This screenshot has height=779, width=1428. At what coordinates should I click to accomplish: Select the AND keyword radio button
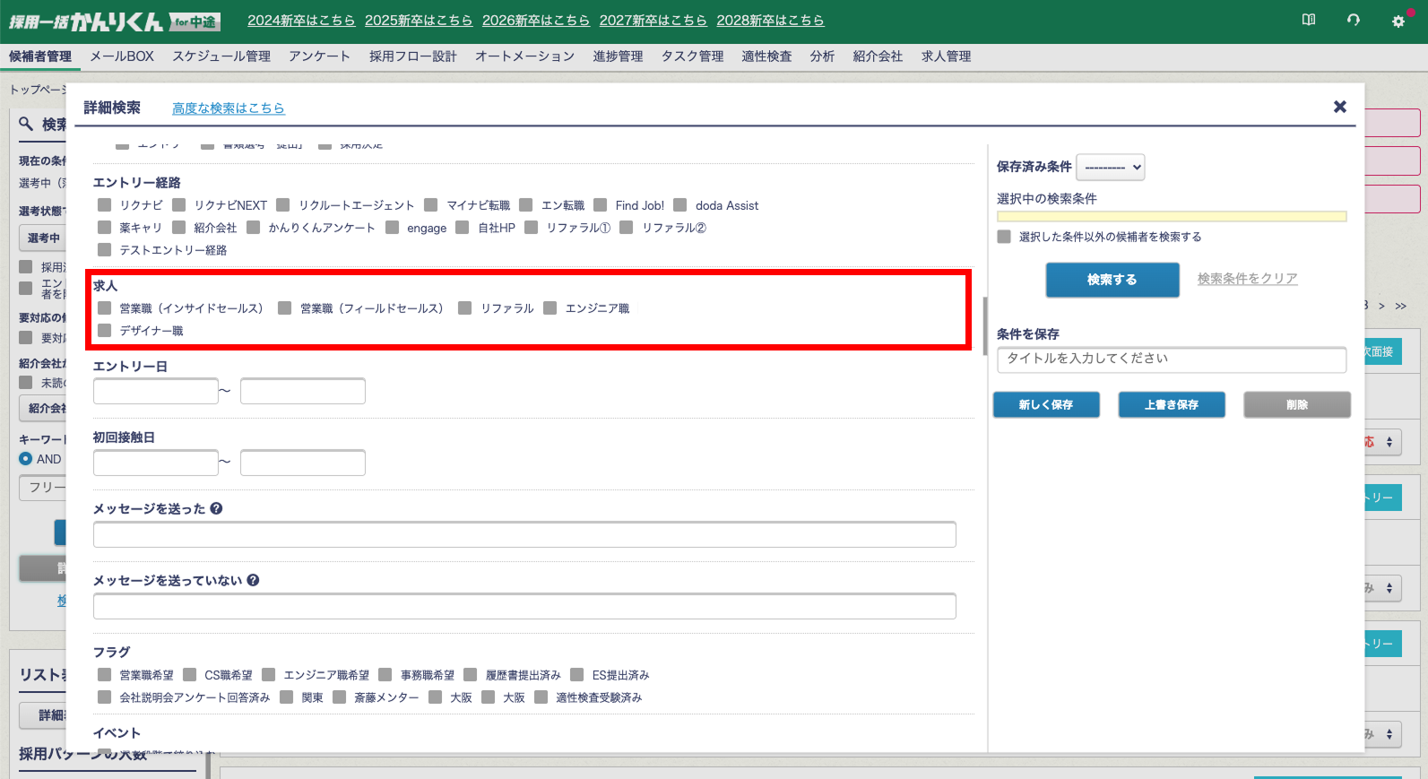(26, 459)
